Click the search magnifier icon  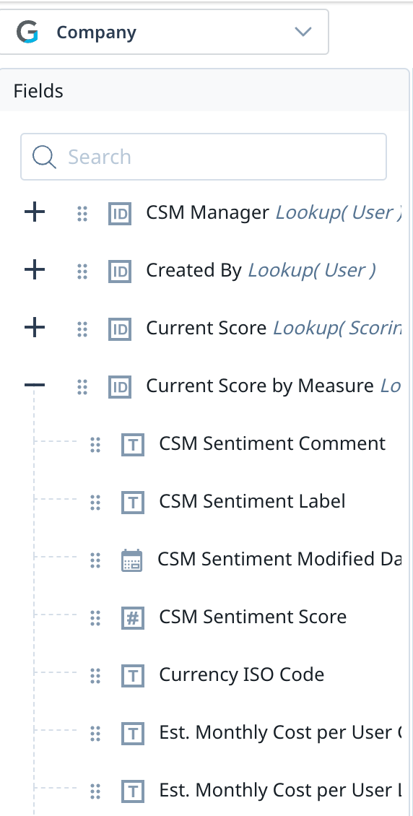pyautogui.click(x=44, y=157)
